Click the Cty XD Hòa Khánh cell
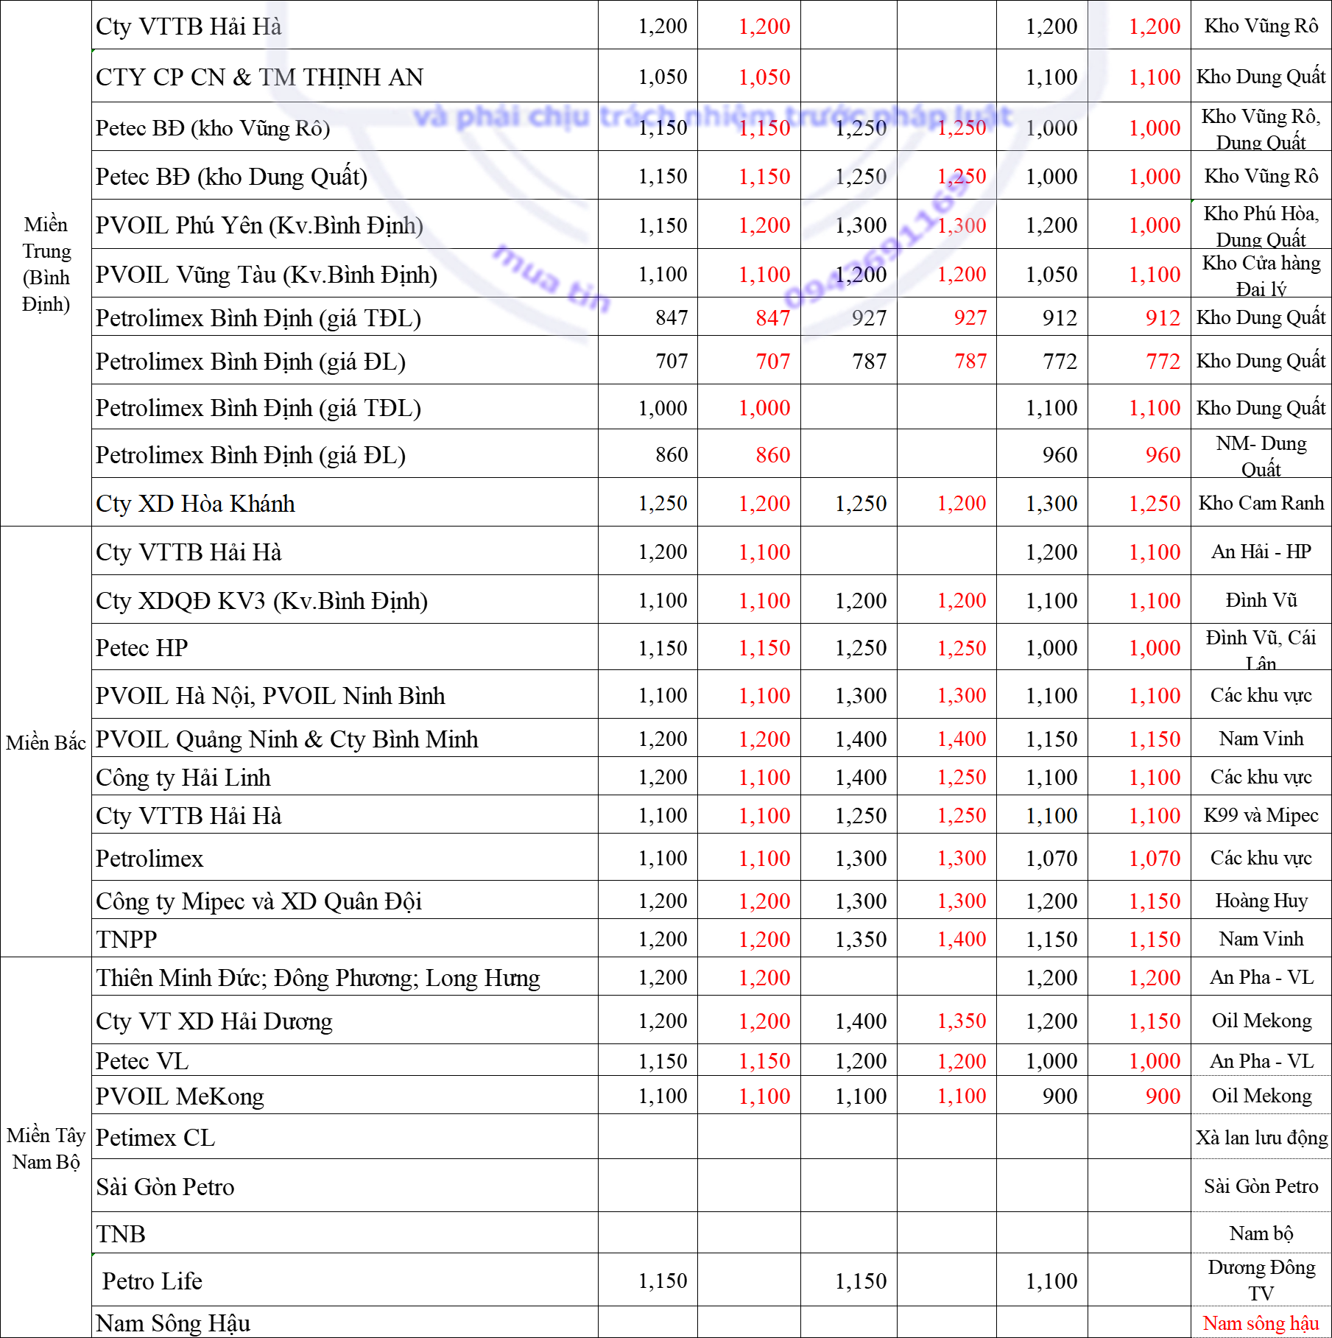 click(345, 503)
